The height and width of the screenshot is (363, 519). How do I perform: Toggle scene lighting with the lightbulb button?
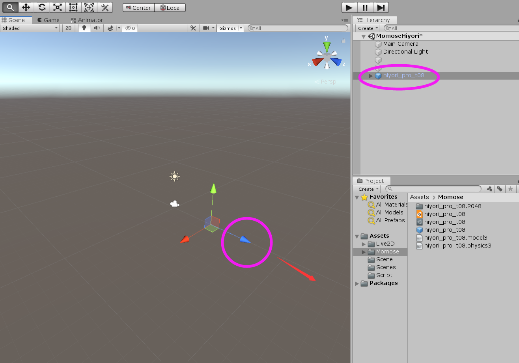[84, 28]
